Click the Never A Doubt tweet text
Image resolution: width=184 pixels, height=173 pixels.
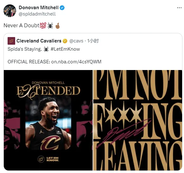pos(21,25)
